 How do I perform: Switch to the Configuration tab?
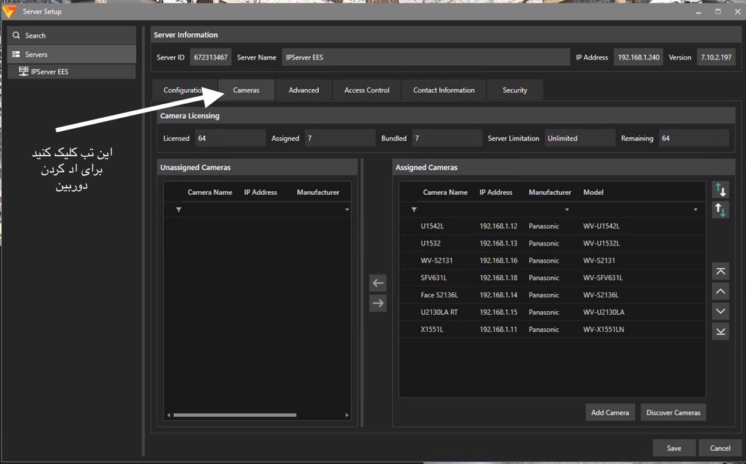point(184,90)
